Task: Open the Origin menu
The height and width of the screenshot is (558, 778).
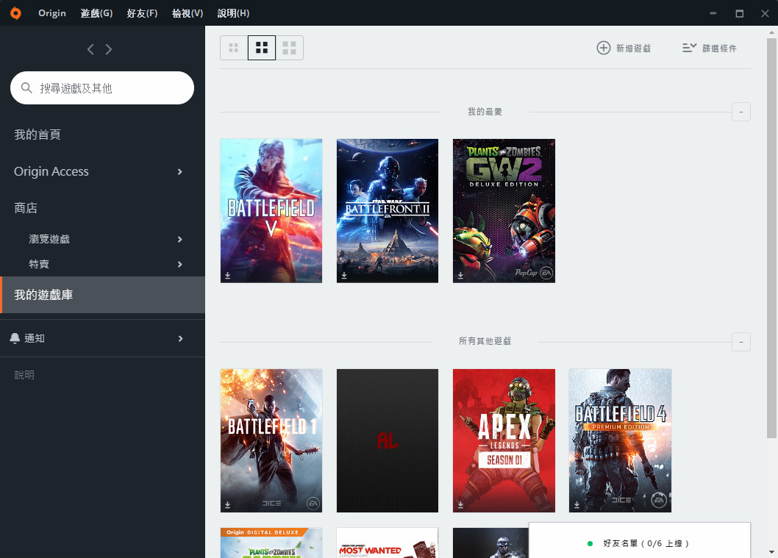Action: (x=52, y=13)
